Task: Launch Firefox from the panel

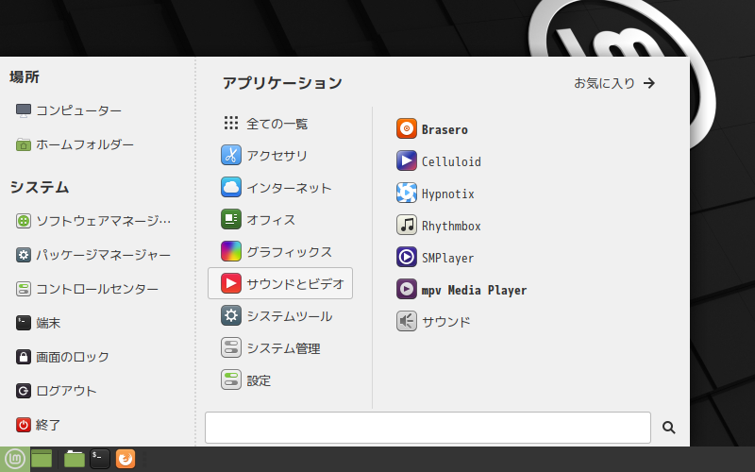Action: (x=126, y=459)
